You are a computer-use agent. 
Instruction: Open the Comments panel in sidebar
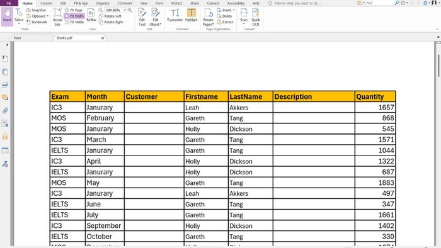tap(5, 98)
